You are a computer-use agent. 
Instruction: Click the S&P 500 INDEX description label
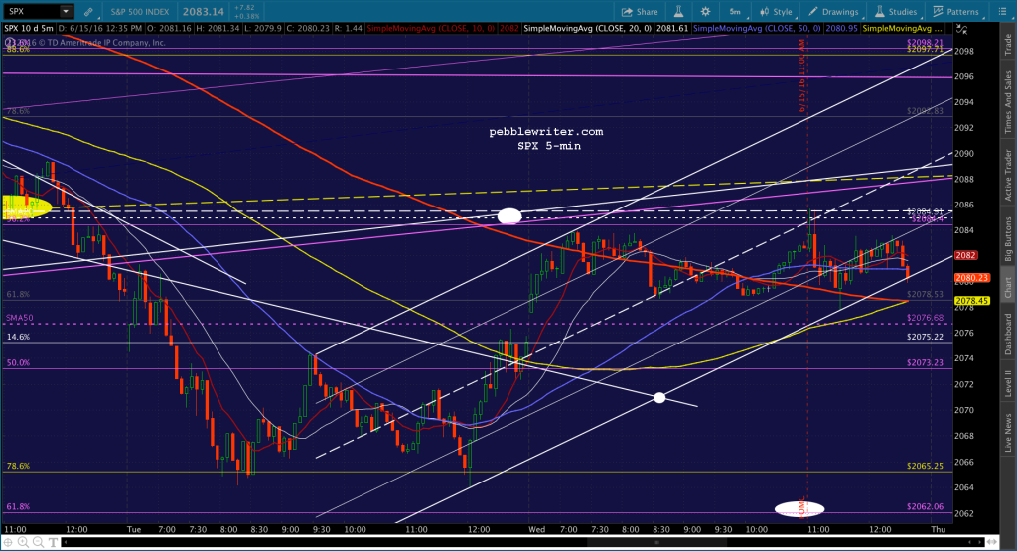pyautogui.click(x=139, y=12)
